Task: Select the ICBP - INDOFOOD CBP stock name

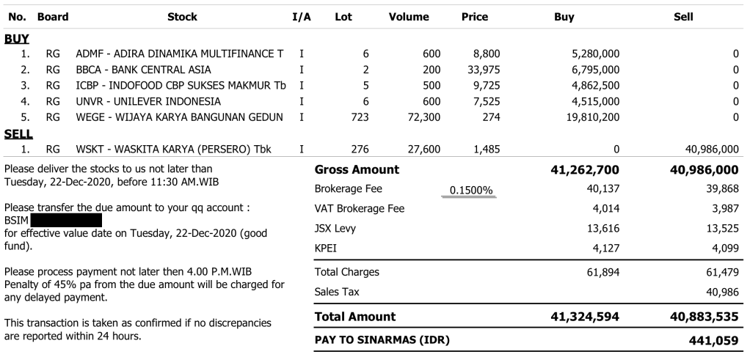Action: click(x=179, y=86)
